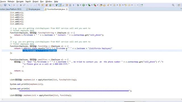Open the Back history dropdown arrow
Screen dimensions: 182x102
(132, 5)
